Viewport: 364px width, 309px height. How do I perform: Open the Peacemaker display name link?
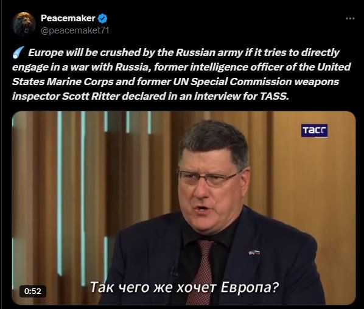click(68, 18)
